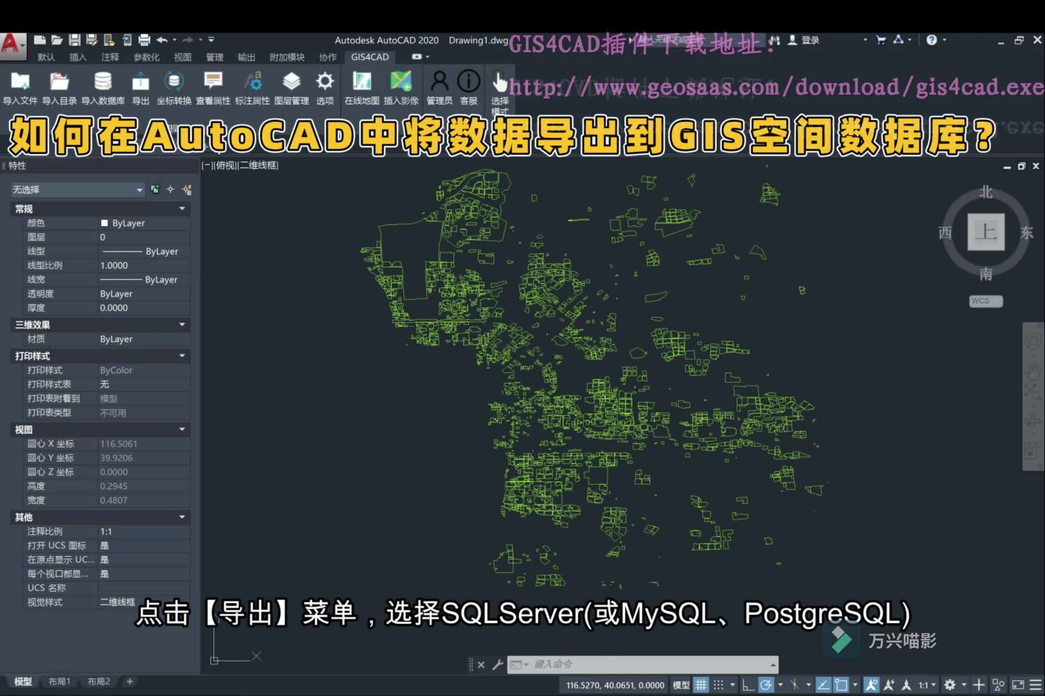This screenshot has height=696, width=1045.
Task: Click 客服 customer service info icon
Action: pos(469,82)
